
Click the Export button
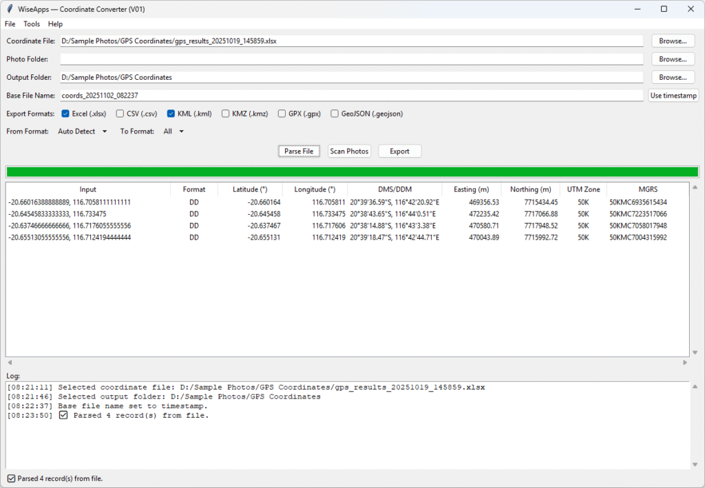pyautogui.click(x=399, y=151)
